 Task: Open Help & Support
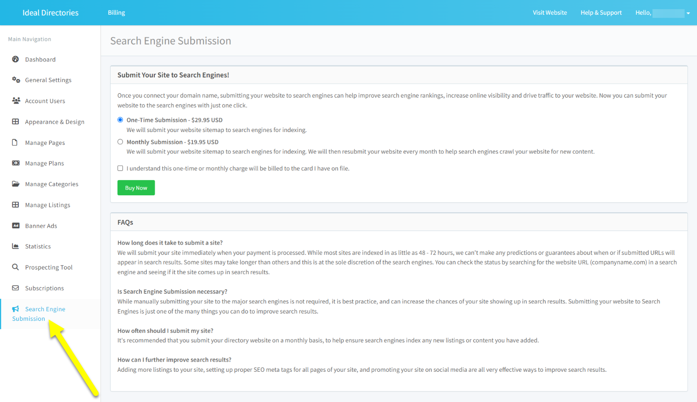click(x=601, y=12)
